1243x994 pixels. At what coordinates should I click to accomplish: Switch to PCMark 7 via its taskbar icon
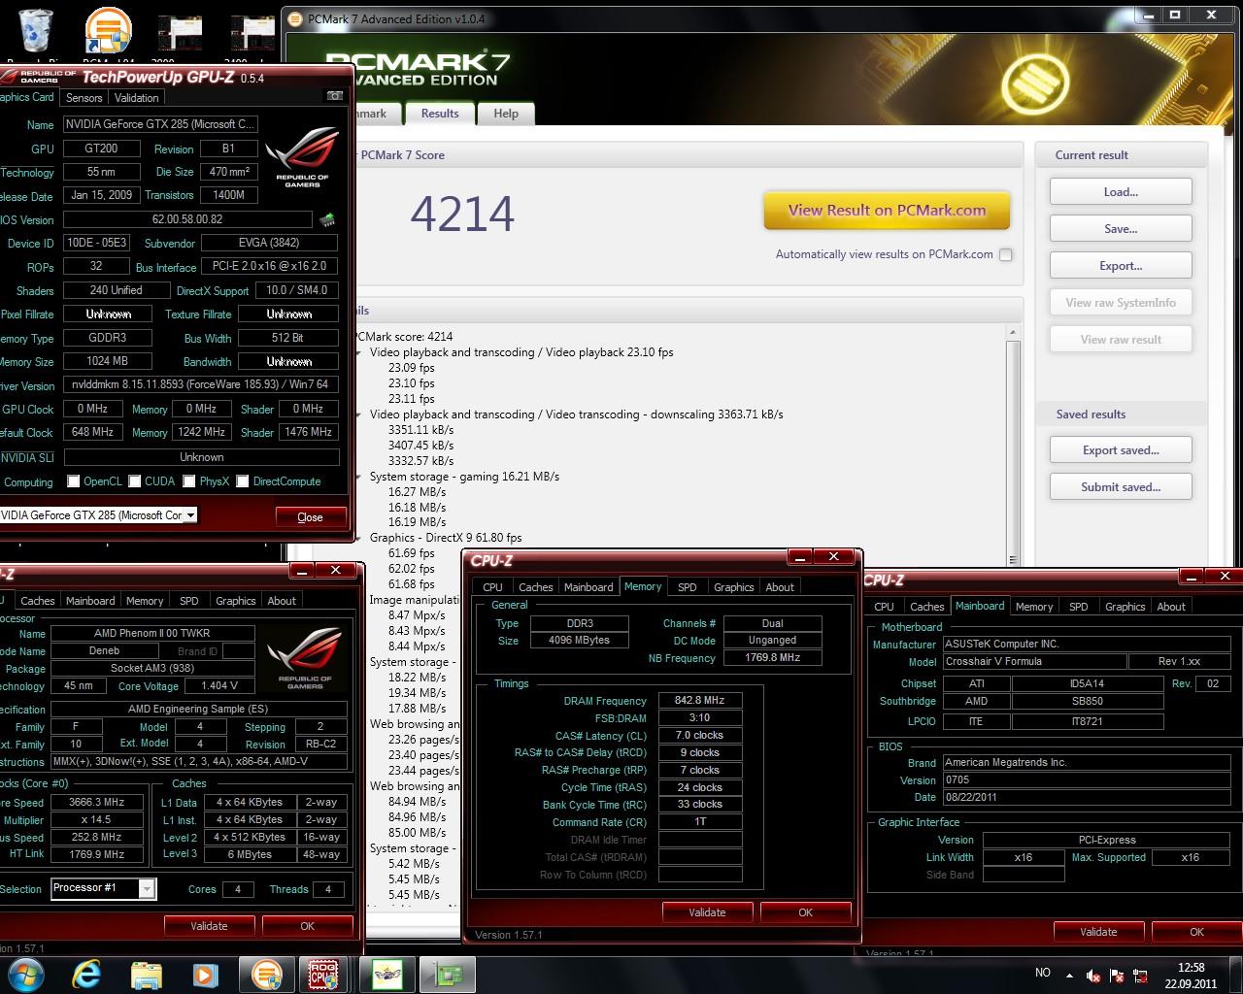(x=265, y=974)
